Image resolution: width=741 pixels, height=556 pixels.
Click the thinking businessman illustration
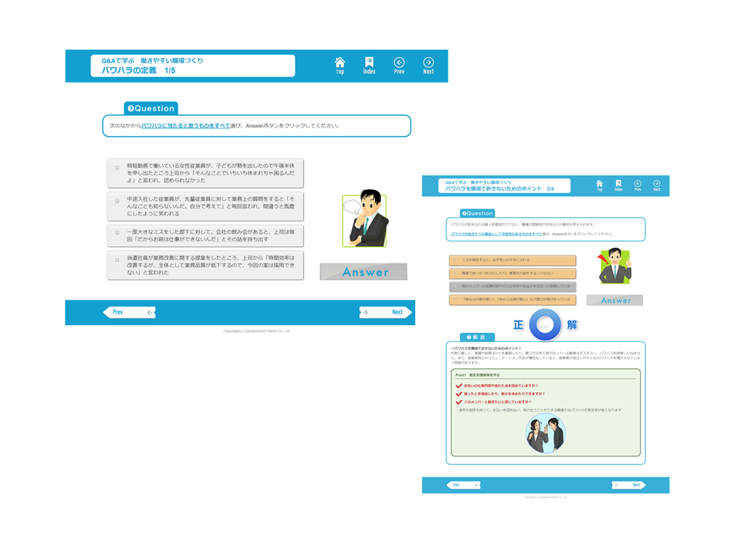(x=366, y=219)
